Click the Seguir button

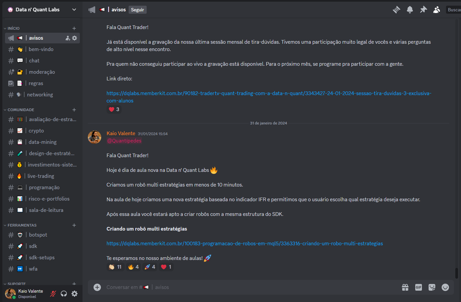tap(137, 10)
